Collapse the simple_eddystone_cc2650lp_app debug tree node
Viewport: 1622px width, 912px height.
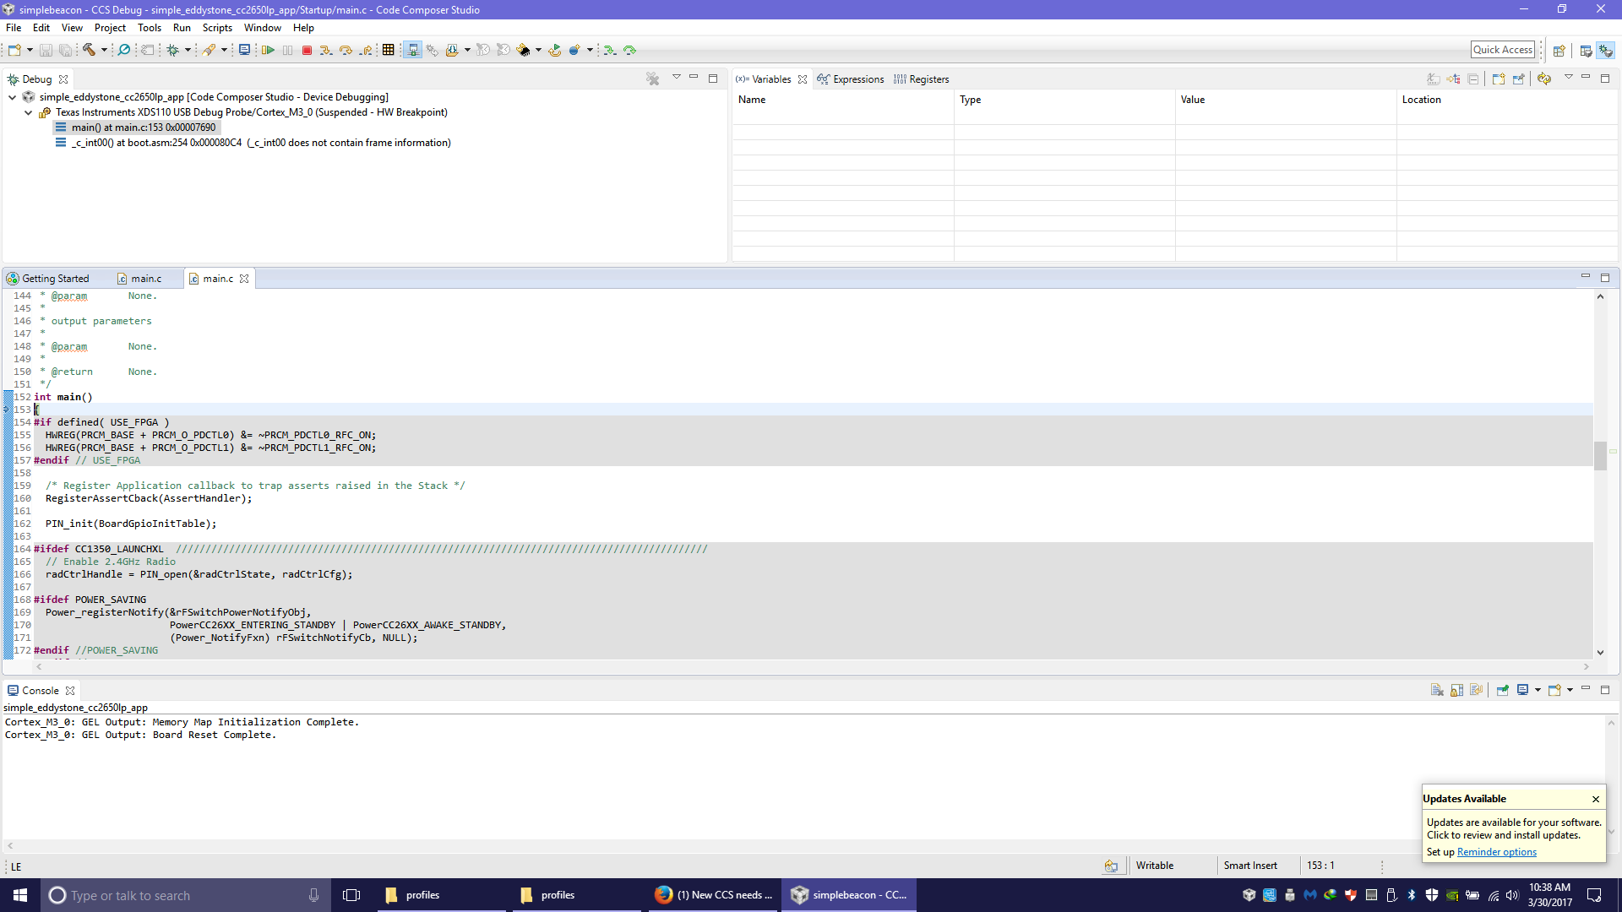coord(13,97)
